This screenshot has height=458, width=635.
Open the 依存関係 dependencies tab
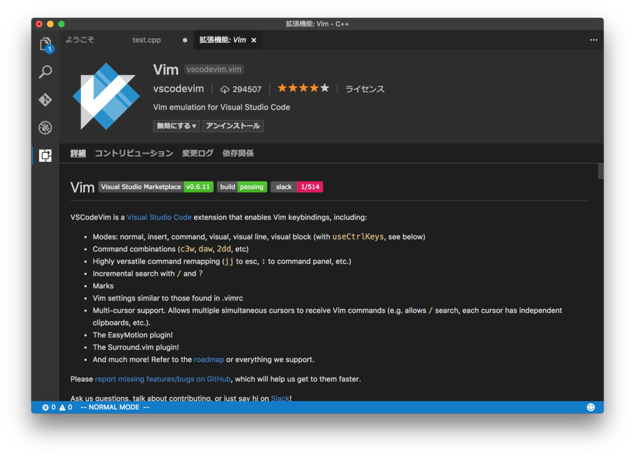(238, 153)
